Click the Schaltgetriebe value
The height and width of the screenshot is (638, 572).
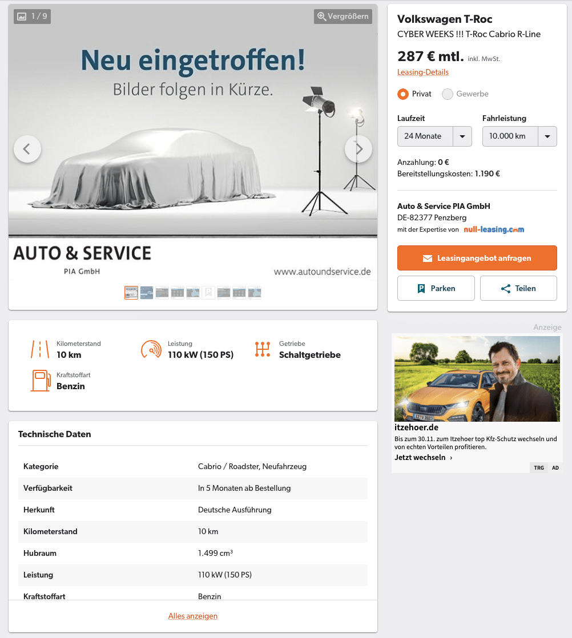(x=310, y=355)
